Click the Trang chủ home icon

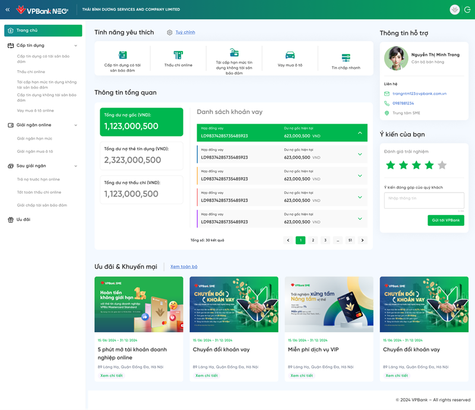click(11, 30)
